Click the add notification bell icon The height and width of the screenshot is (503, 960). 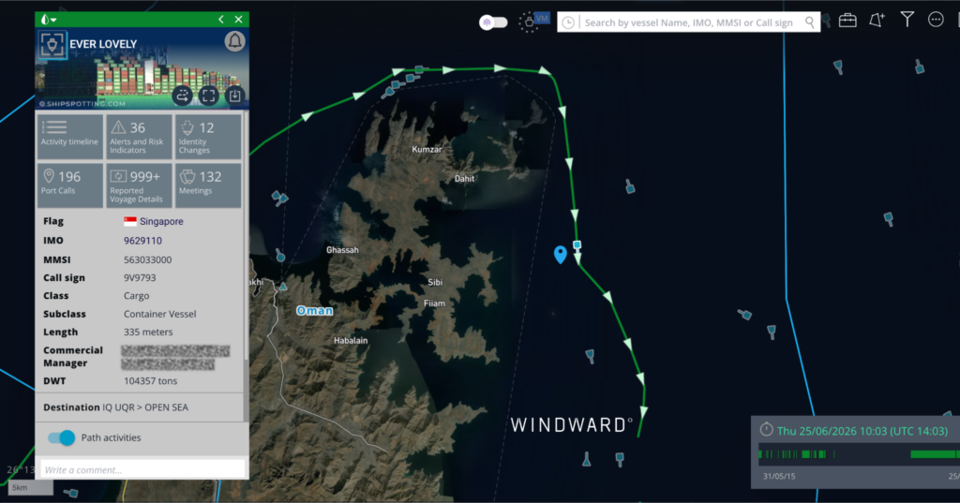click(x=877, y=21)
